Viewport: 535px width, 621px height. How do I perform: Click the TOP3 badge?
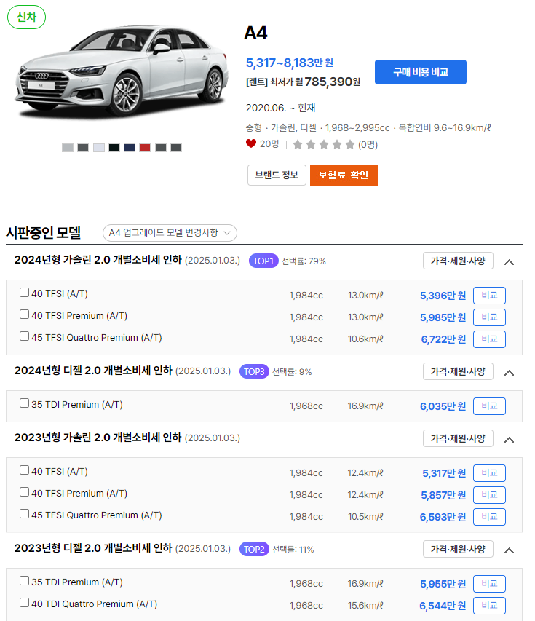[254, 371]
